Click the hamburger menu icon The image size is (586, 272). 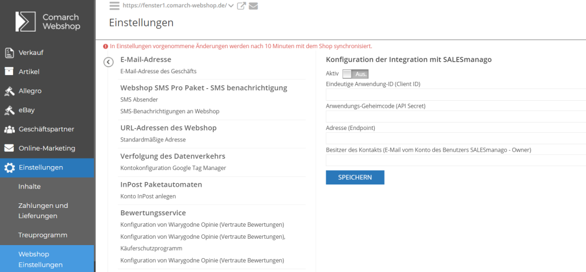[114, 6]
